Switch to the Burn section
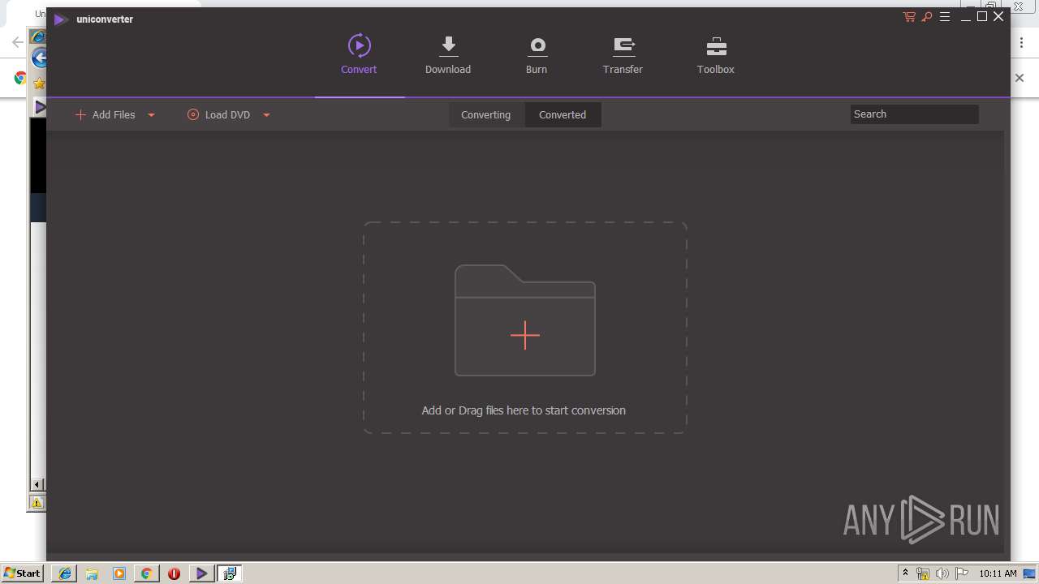The height and width of the screenshot is (584, 1039). [x=537, y=54]
